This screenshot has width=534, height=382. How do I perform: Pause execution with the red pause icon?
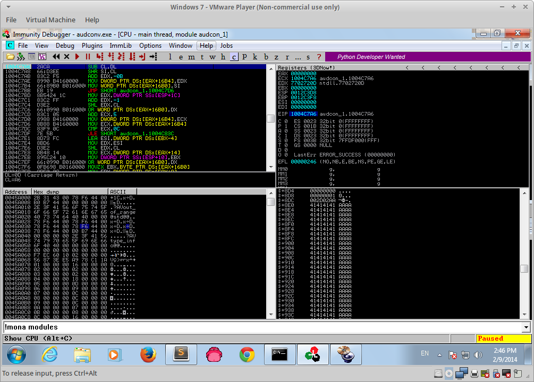point(88,57)
